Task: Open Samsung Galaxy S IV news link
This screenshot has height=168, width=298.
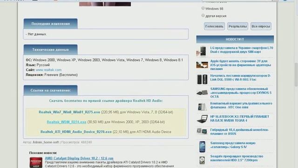Action: [x=233, y=145]
